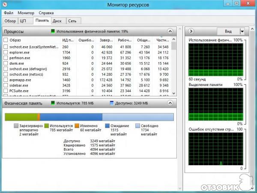Viewport: 257px width, 193px height.
Task: Hide the graphs pane with arrow button
Action: click(x=191, y=31)
